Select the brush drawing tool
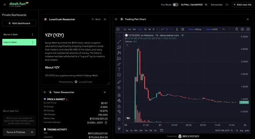This screenshot has width=255, height=139. [119, 64]
